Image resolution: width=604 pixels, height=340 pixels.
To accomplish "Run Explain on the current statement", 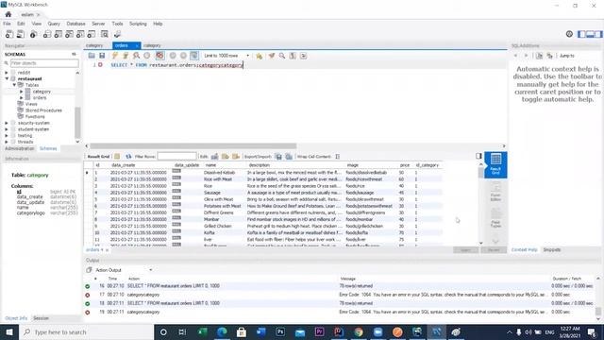I will tap(136, 56).
